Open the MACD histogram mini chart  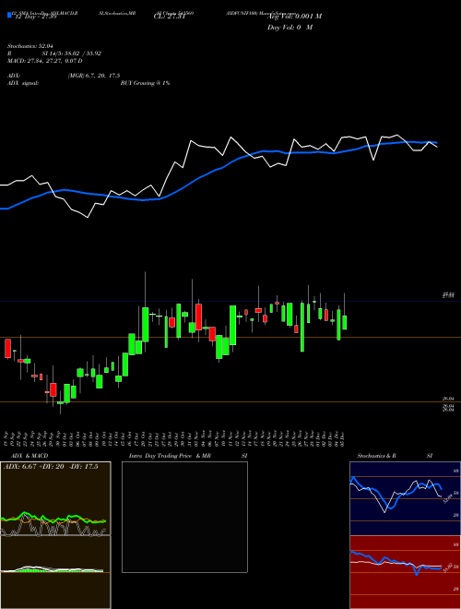coord(55,572)
